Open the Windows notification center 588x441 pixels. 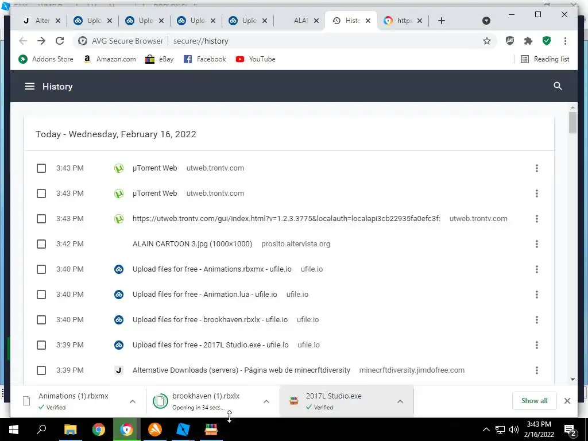pyautogui.click(x=570, y=430)
